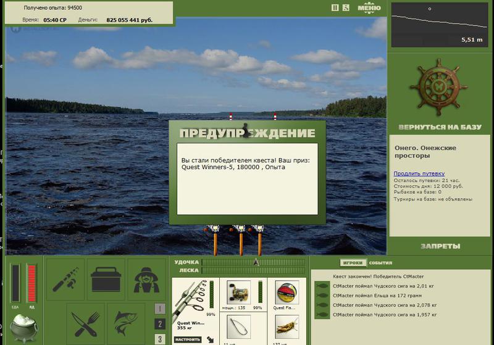Open the fisherman profile icon

146,279
